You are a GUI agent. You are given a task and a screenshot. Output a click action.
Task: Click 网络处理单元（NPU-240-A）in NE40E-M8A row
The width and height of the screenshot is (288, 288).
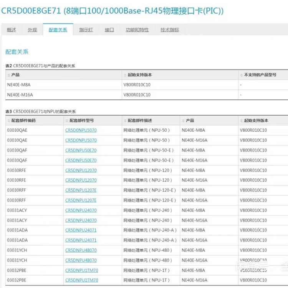coord(150,230)
